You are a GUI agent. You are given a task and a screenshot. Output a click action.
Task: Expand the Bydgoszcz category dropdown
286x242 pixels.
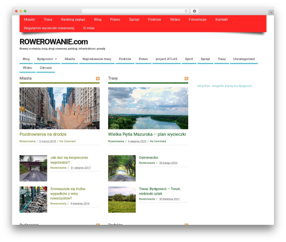click(56, 59)
